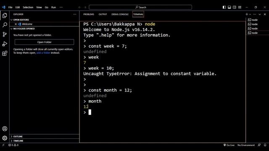269x151 pixels.
Task: Collapse the panel with the chevron icon
Action: click(260, 14)
